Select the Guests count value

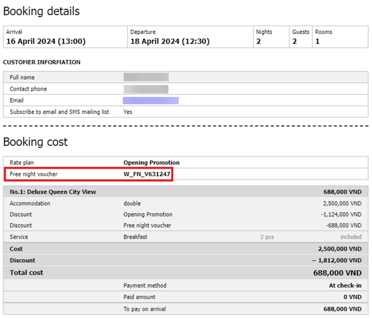tap(294, 41)
